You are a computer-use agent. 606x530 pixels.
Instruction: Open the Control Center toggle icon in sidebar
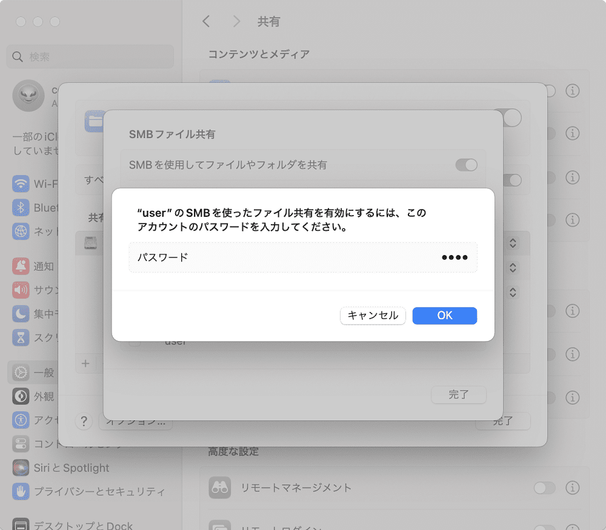[x=21, y=444]
